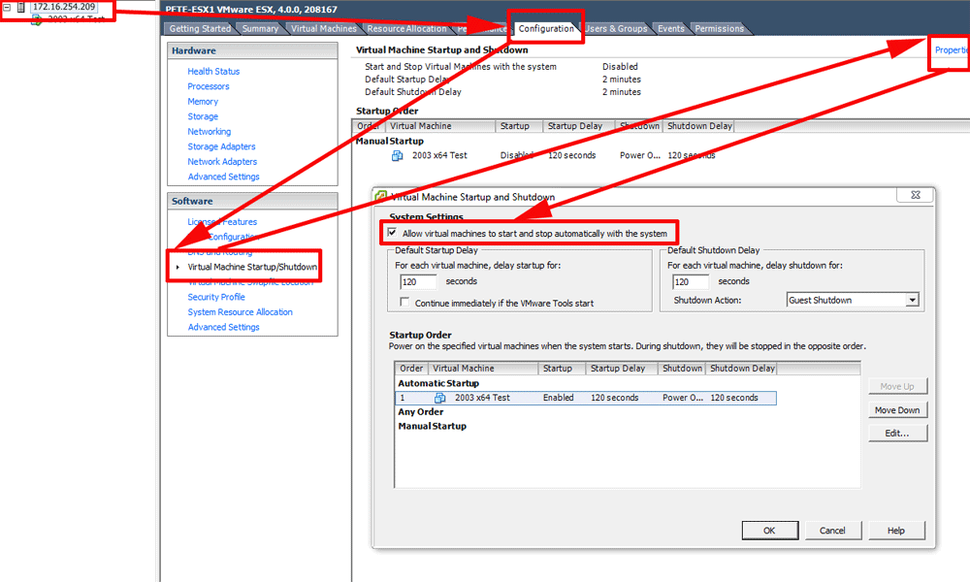
Task: Open the Network Adapters link
Action: [222, 161]
